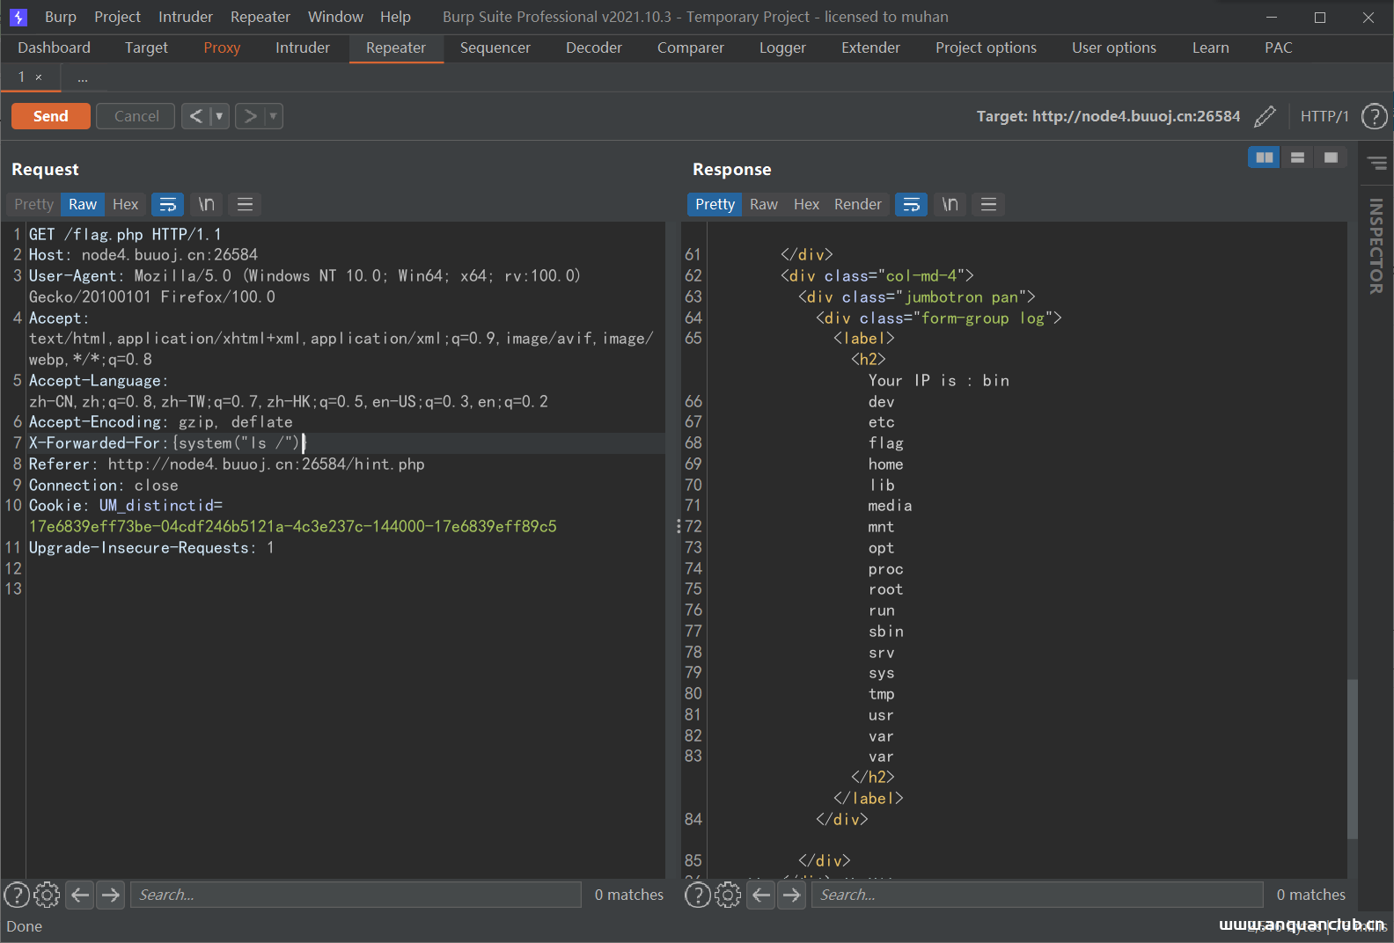
Task: Go to the Proxy tab
Action: click(222, 48)
